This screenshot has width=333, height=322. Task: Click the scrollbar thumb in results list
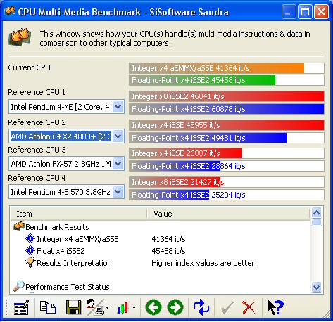coord(317,222)
